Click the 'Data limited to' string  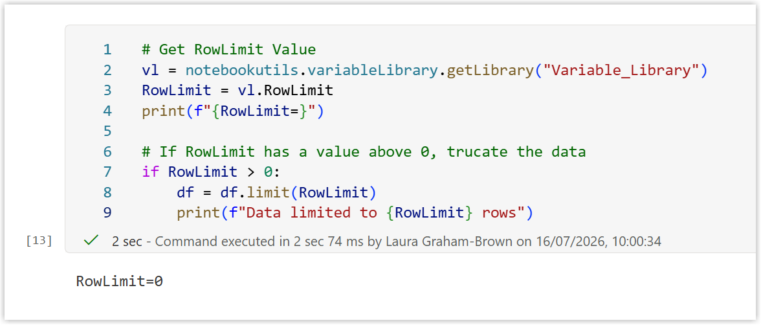(312, 213)
